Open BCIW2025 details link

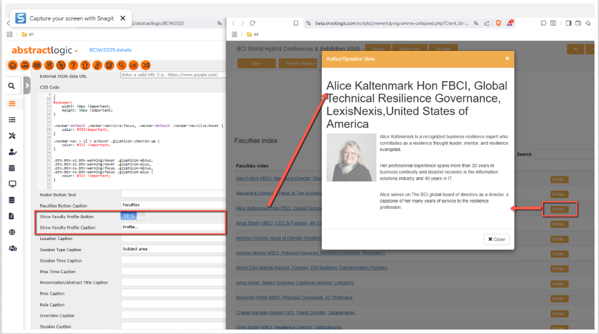pyautogui.click(x=110, y=50)
